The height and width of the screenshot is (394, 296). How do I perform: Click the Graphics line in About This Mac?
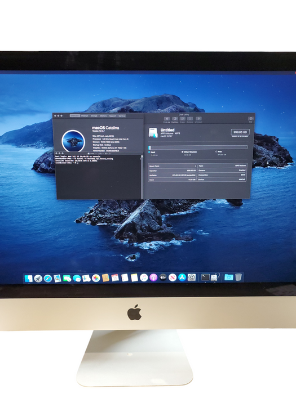pyautogui.click(x=109, y=147)
